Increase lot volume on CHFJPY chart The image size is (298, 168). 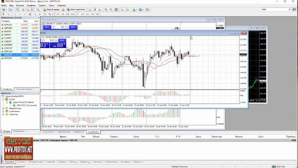[x=56, y=41]
